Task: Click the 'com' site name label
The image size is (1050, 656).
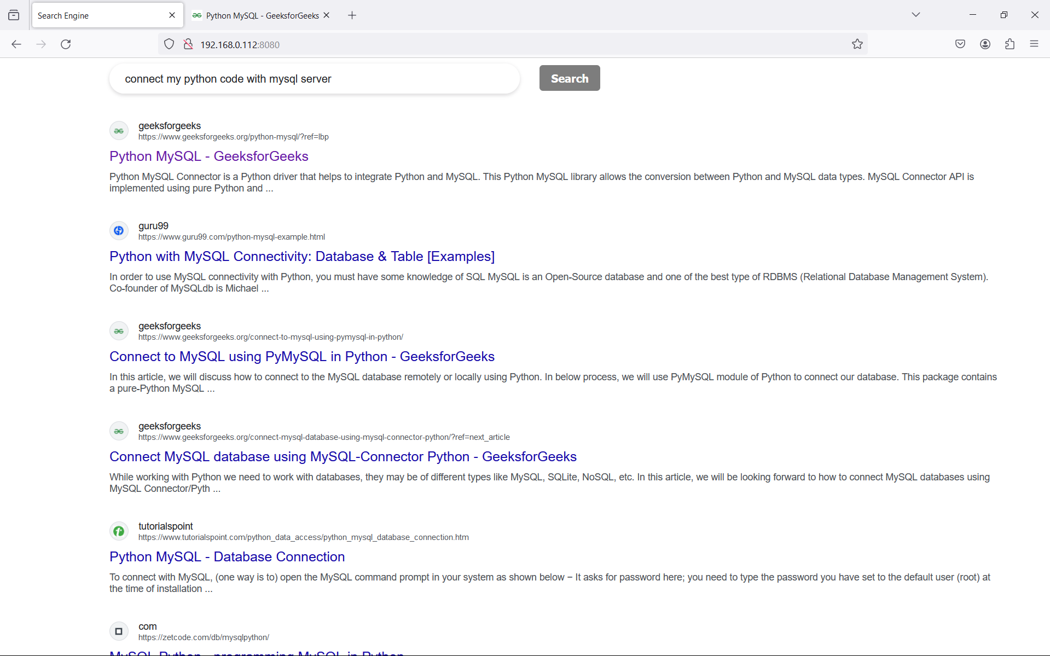Action: pyautogui.click(x=148, y=626)
